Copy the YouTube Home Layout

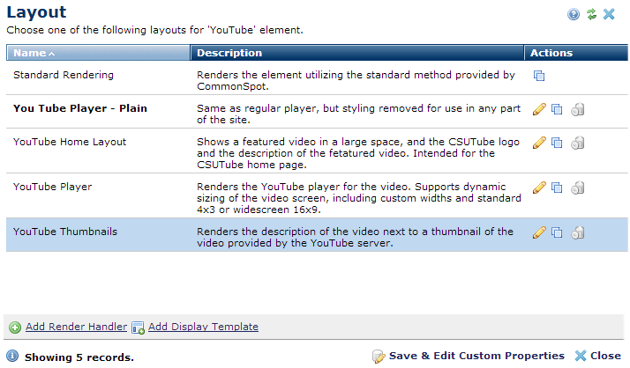[x=557, y=143]
